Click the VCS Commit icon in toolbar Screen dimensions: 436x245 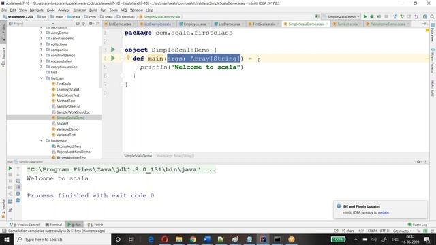click(402, 16)
